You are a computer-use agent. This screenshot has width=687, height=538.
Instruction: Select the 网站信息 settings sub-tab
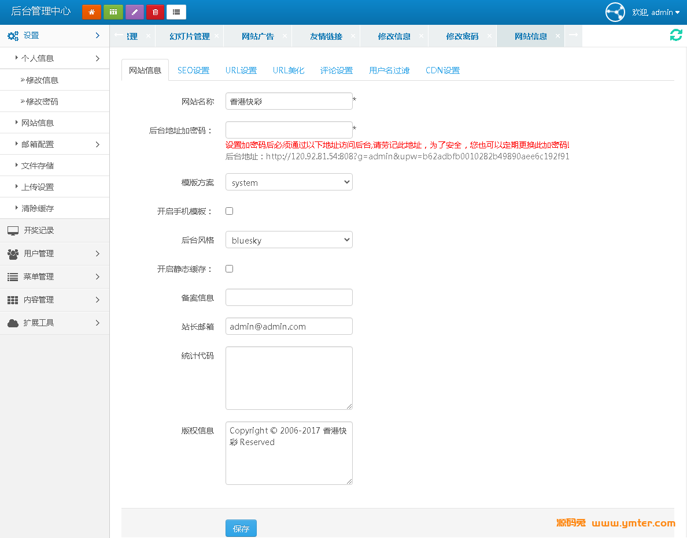point(145,70)
